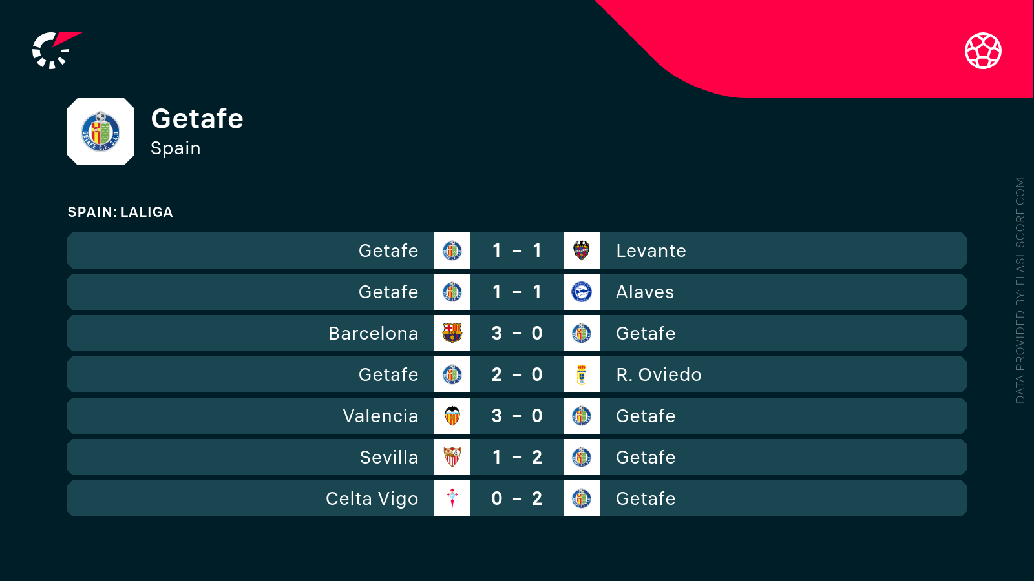Click the Data Provided By Flashscore.com text
This screenshot has width=1034, height=581.
1020,290
